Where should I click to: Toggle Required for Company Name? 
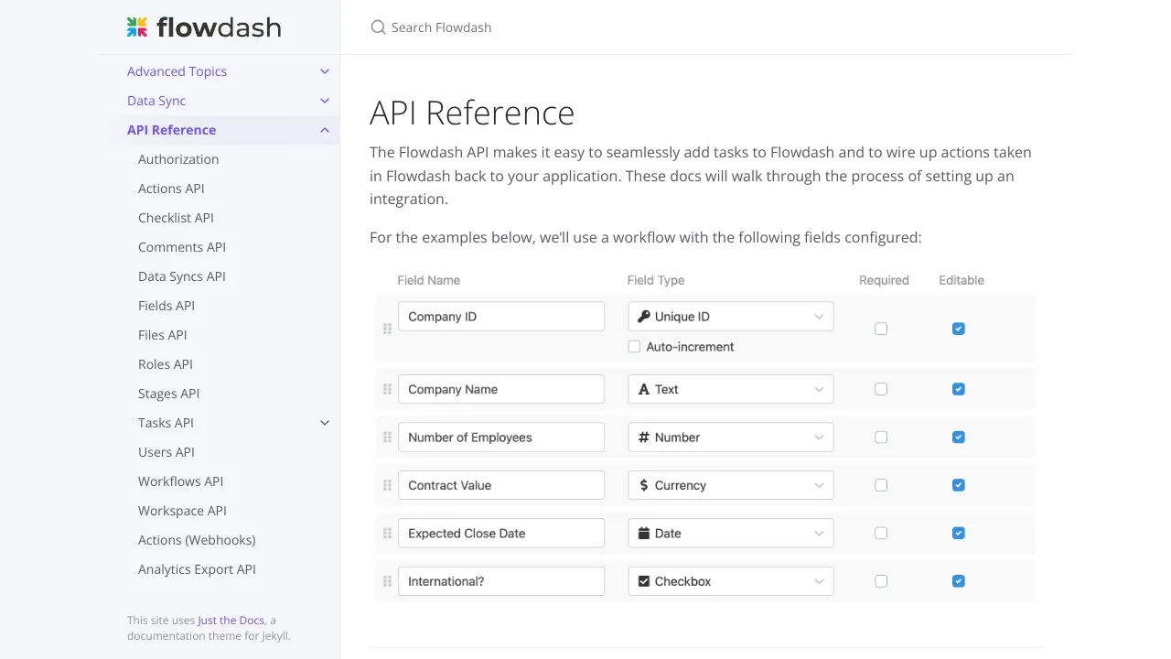coord(881,389)
